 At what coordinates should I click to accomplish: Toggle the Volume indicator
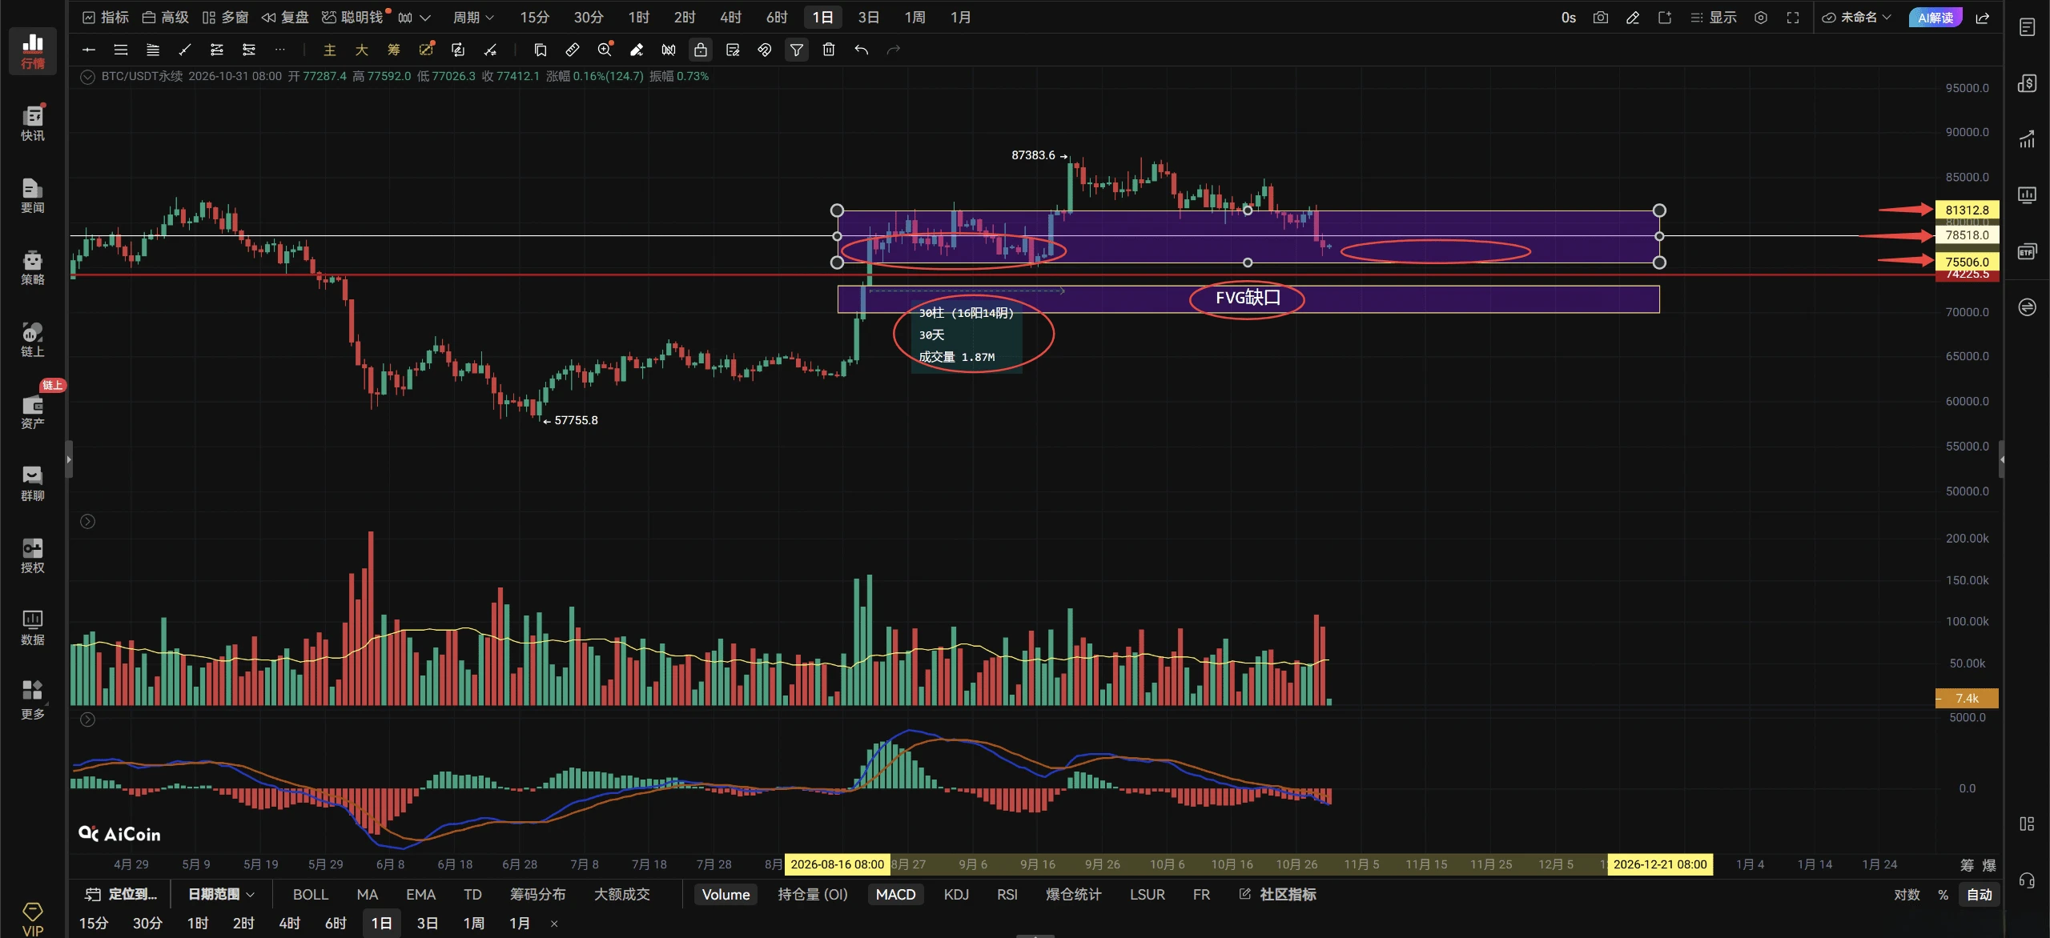pyautogui.click(x=726, y=894)
